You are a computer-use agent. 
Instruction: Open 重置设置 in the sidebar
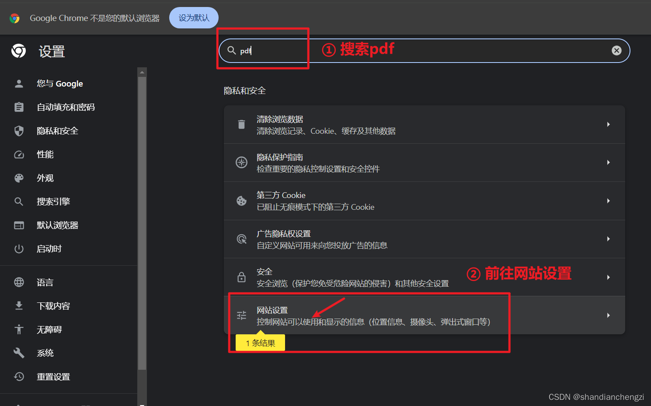53,376
